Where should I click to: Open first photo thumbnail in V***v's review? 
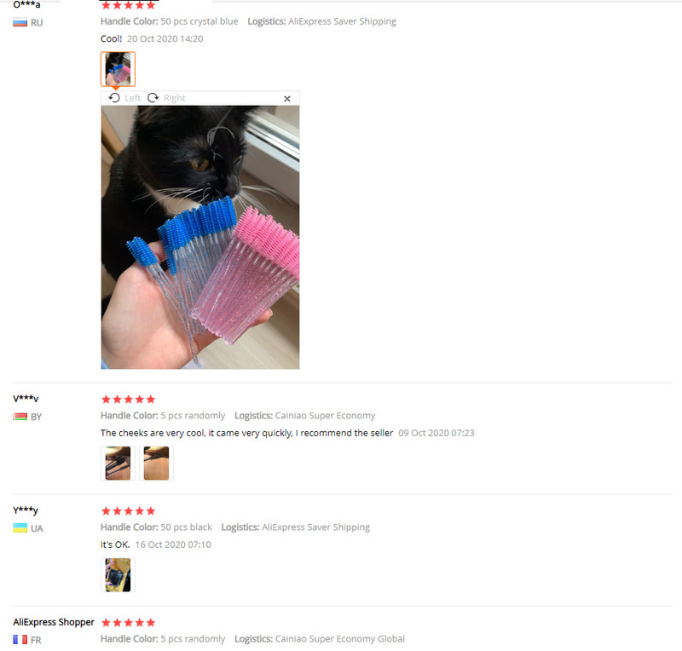118,464
